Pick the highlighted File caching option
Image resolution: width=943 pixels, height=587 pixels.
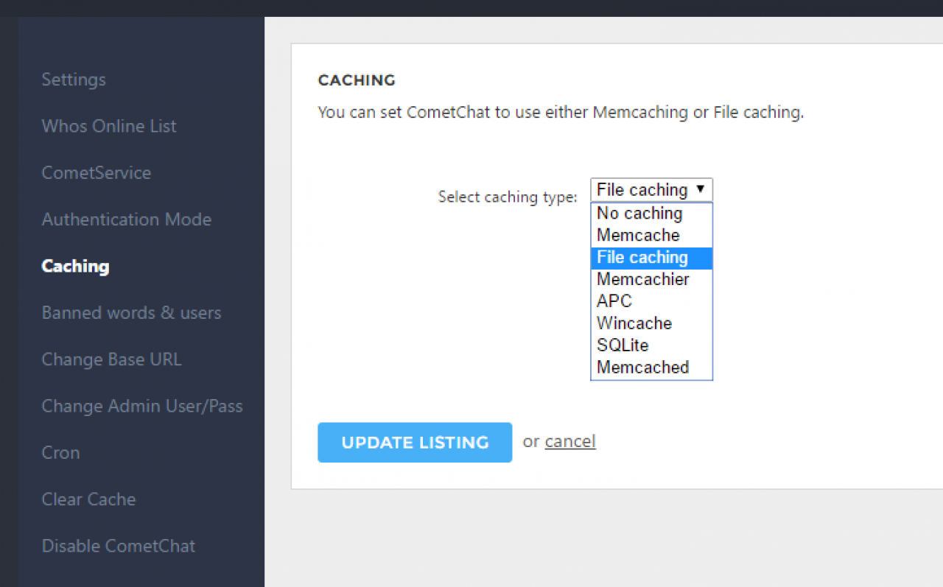[x=642, y=258]
